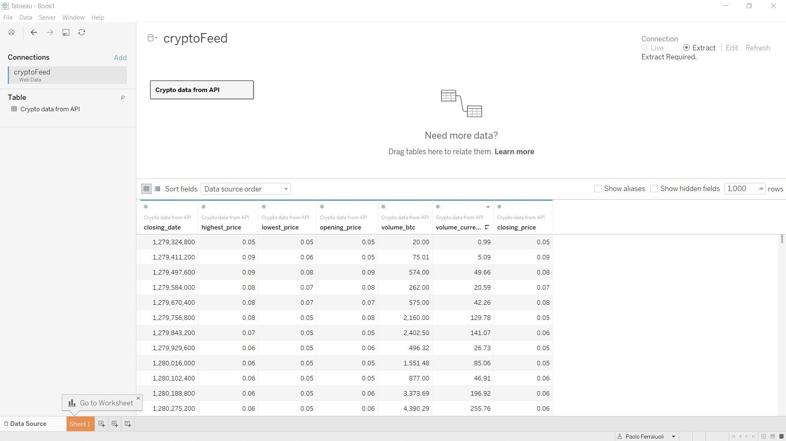This screenshot has height=441, width=786.
Task: Open the Sort fields Data source order dropdown
Action: click(246, 189)
